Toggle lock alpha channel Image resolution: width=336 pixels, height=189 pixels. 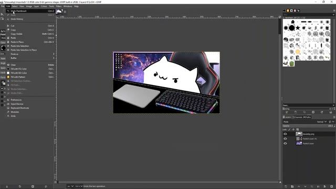pos(298,130)
